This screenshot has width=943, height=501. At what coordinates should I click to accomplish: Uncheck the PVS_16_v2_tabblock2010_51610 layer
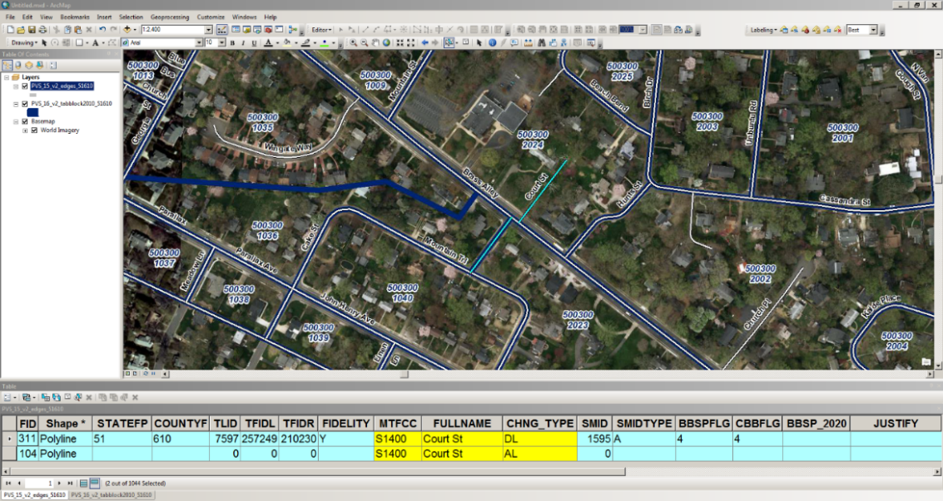point(25,104)
